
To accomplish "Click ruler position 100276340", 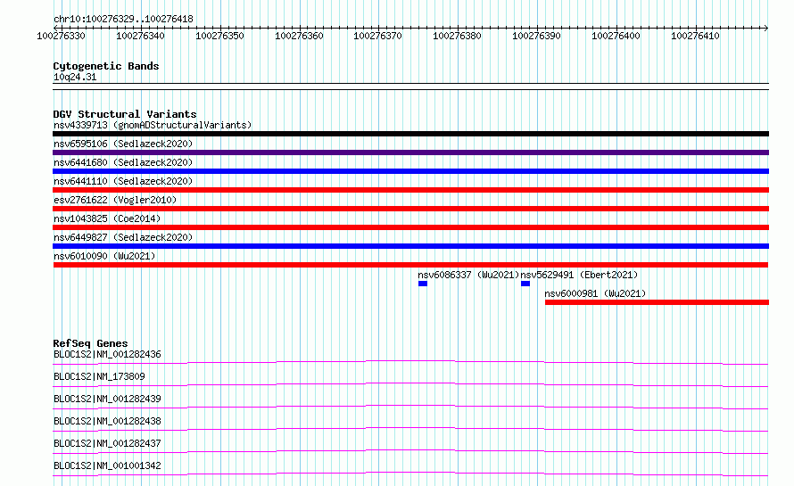I will click(140, 36).
